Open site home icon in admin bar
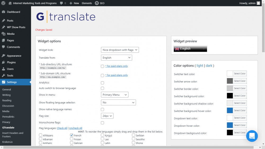Screen dimensions: 265x149 pos(10,3)
